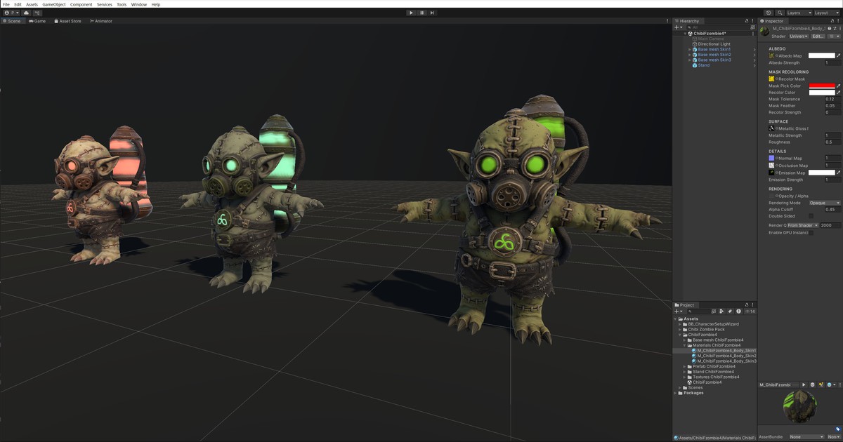Open the File menu
843x442 pixels.
[6, 4]
